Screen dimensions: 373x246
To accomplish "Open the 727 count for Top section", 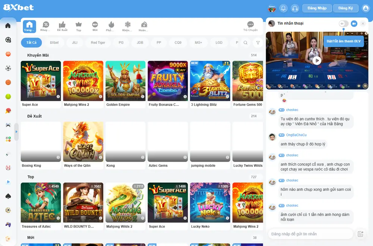I will (254, 177).
